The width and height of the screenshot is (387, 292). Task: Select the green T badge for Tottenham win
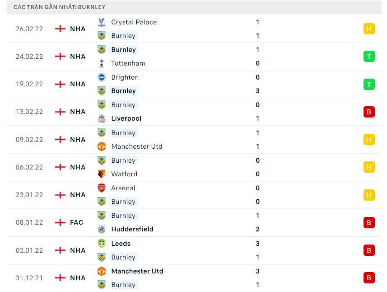tap(369, 56)
